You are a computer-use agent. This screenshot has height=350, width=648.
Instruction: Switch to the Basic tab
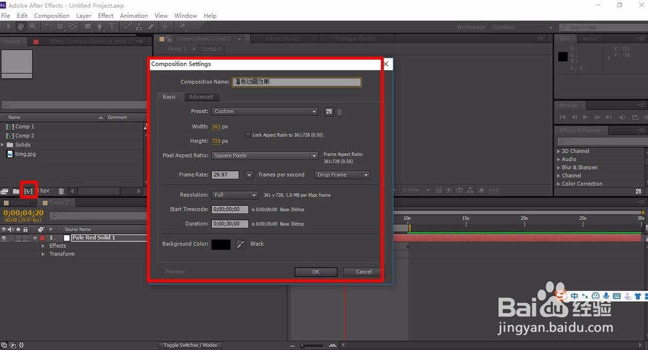[169, 97]
